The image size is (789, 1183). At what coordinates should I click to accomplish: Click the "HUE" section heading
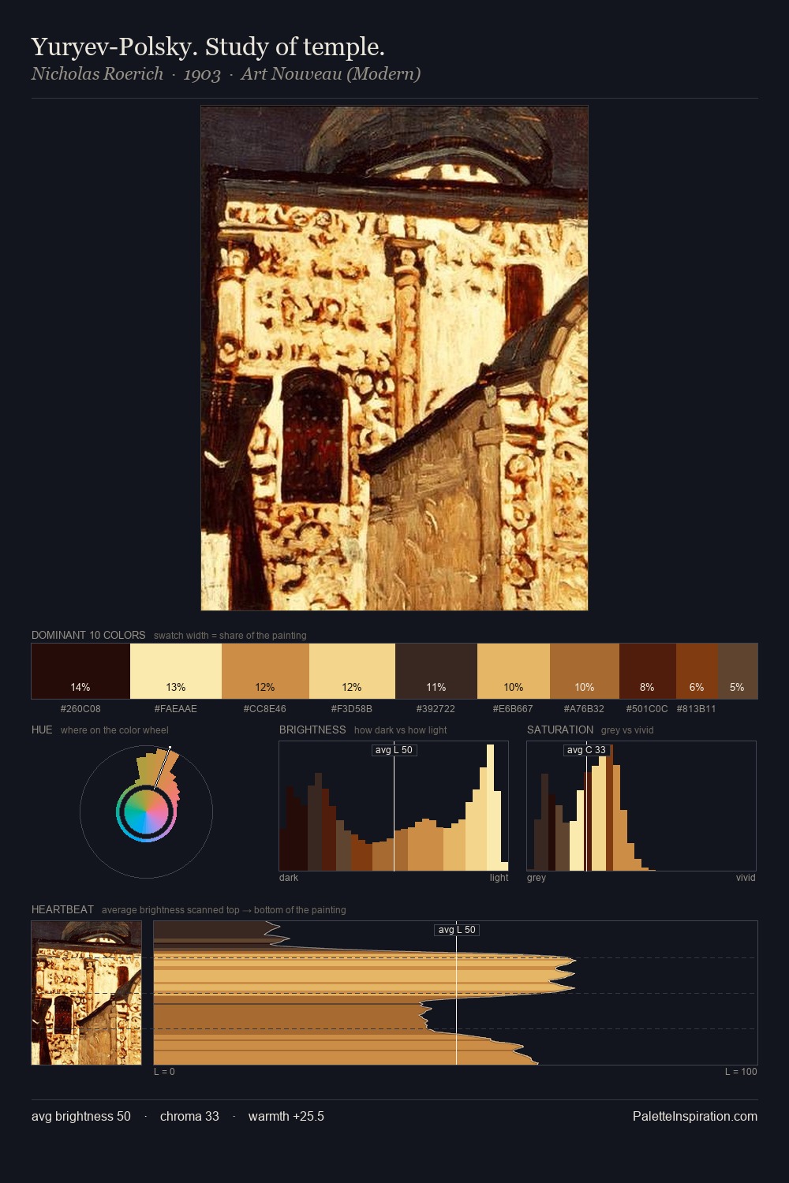pyautogui.click(x=42, y=730)
